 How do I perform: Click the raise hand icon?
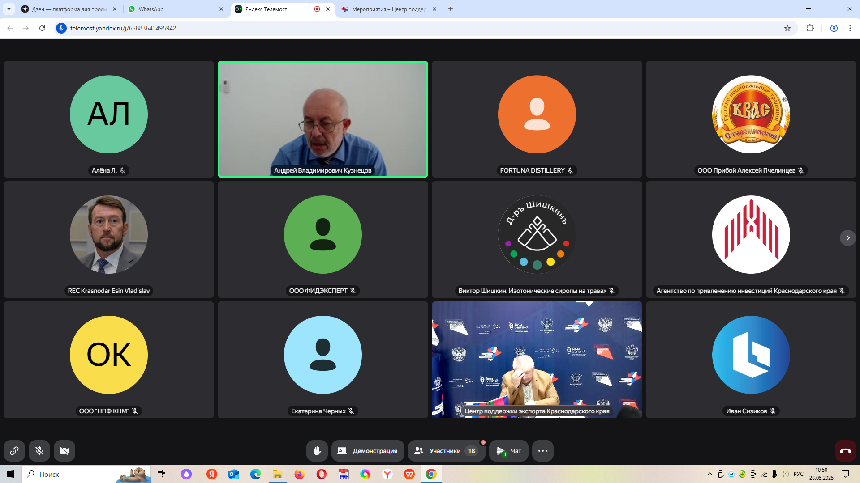pyautogui.click(x=317, y=451)
